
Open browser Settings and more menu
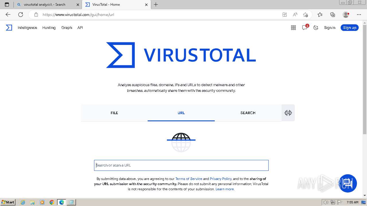pyautogui.click(x=359, y=15)
